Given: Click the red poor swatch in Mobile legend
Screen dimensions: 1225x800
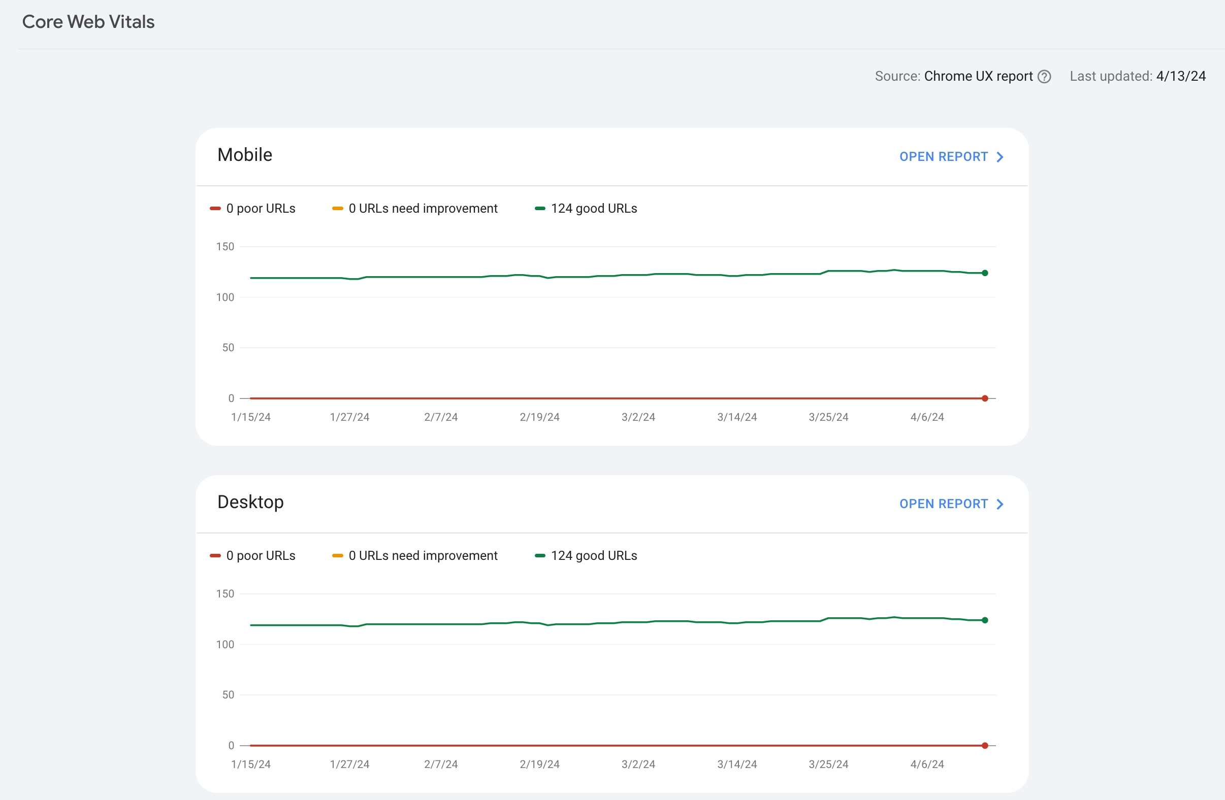Looking at the screenshot, I should tap(215, 208).
